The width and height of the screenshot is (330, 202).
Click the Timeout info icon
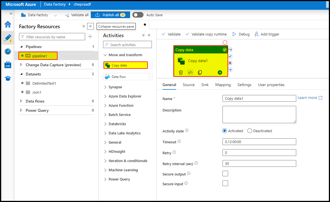tap(179, 141)
